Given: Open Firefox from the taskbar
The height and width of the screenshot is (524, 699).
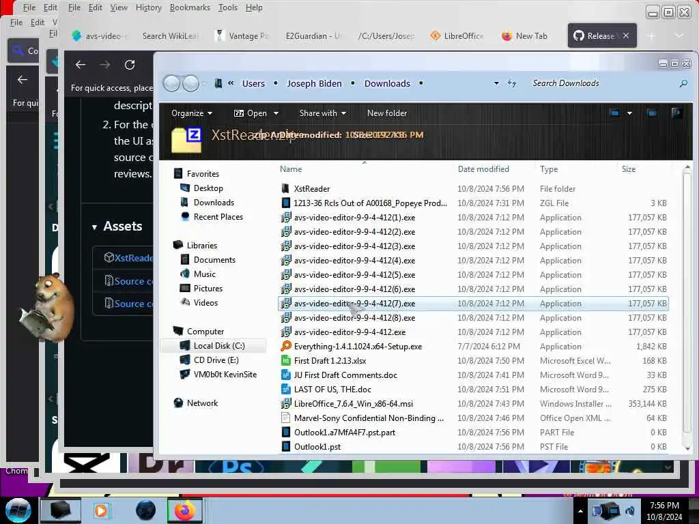Looking at the screenshot, I should (x=185, y=510).
